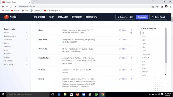Open the GET STARTED menu

39,17
